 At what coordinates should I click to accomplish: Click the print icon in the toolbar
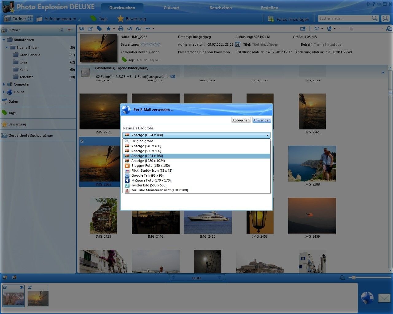pos(121,29)
